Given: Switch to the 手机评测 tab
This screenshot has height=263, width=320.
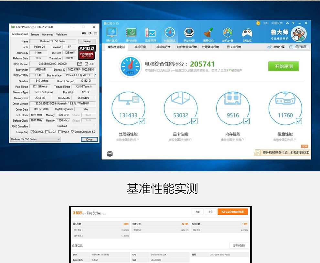Looking at the screenshot, I should pyautogui.click(x=140, y=47).
